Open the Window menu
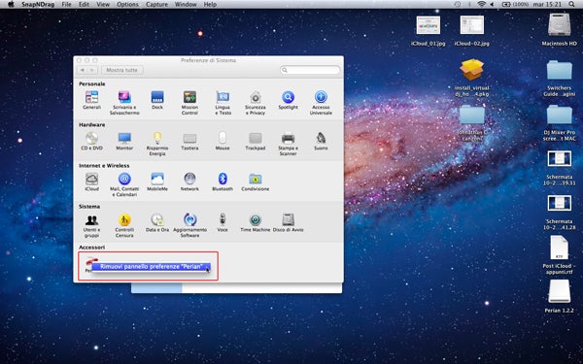The image size is (583, 364). coord(186,5)
